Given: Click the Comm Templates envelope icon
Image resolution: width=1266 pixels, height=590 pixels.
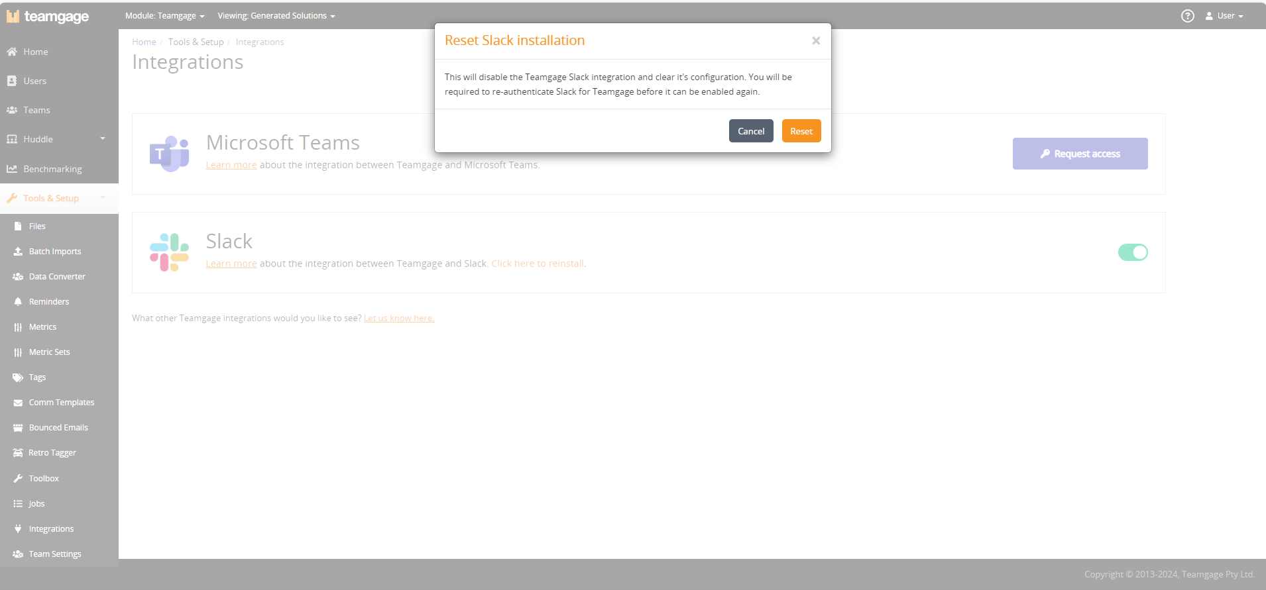Looking at the screenshot, I should coord(18,403).
